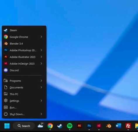The height and width of the screenshot is (132, 138).
Task: Click the Programs folder icon
Action: pyautogui.click(x=6, y=81)
